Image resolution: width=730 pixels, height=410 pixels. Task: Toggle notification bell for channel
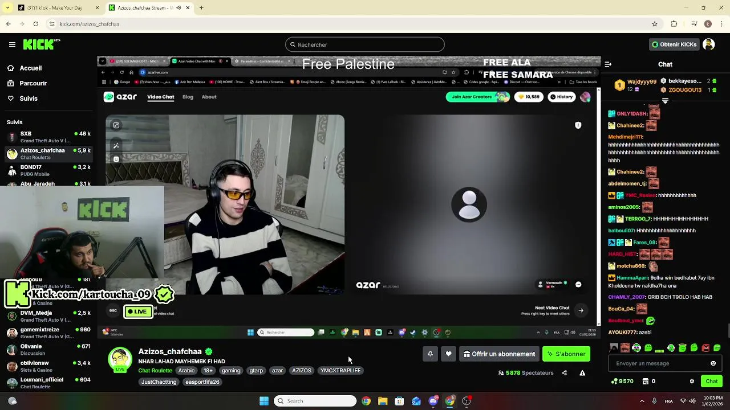tap(430, 354)
